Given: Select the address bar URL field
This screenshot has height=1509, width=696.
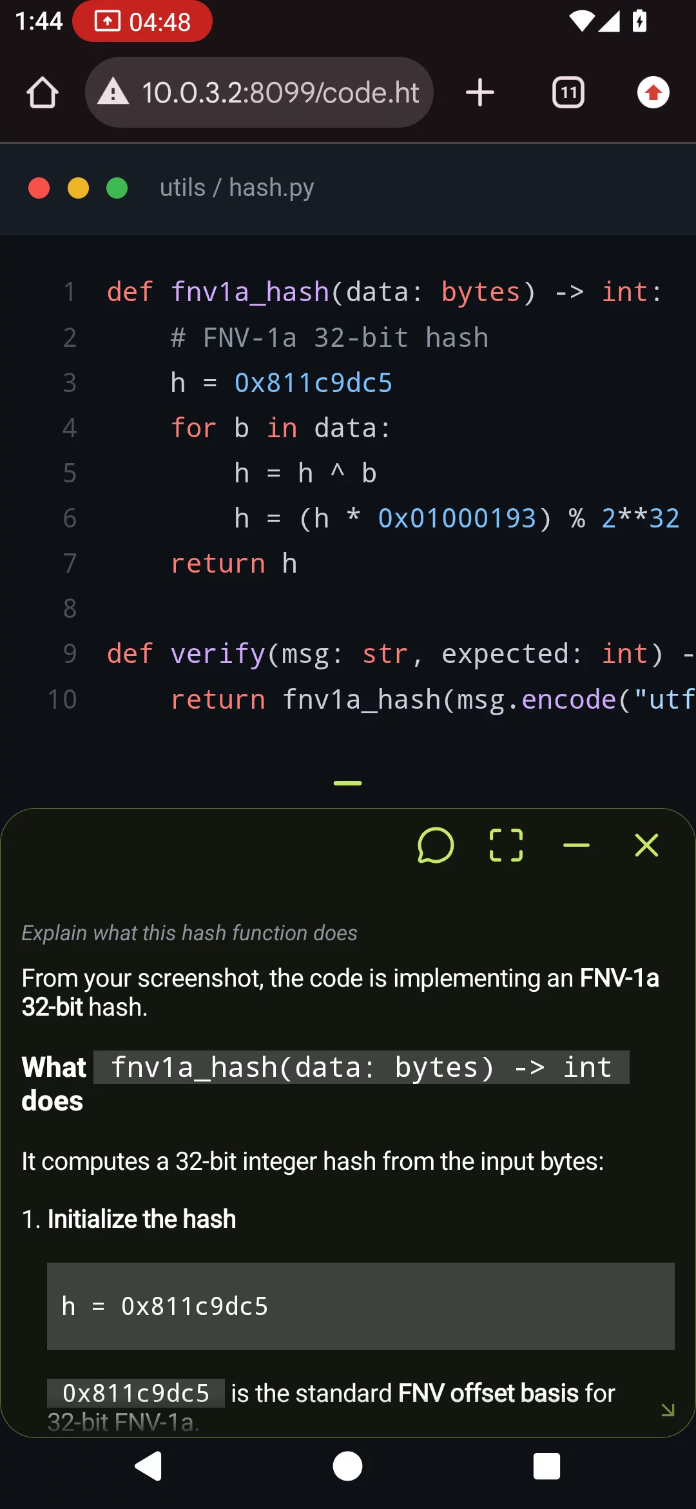Looking at the screenshot, I should click(259, 92).
